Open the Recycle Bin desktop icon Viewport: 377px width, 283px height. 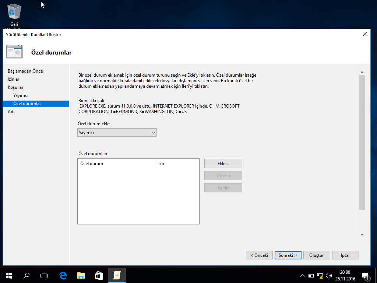tap(14, 13)
